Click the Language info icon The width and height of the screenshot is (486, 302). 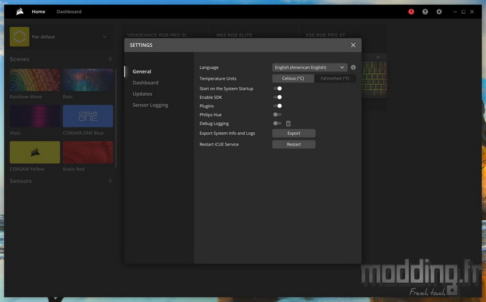pyautogui.click(x=353, y=67)
